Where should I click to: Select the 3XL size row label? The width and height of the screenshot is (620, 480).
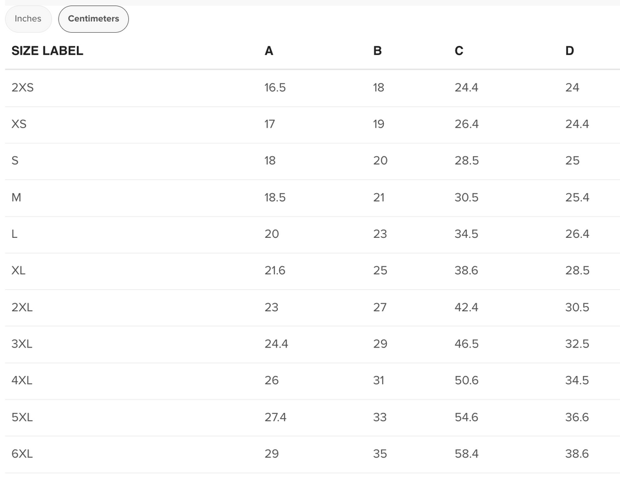click(22, 344)
